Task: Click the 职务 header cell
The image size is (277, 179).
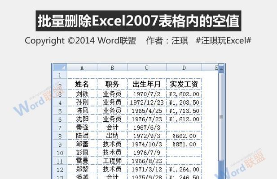Action: (112, 84)
